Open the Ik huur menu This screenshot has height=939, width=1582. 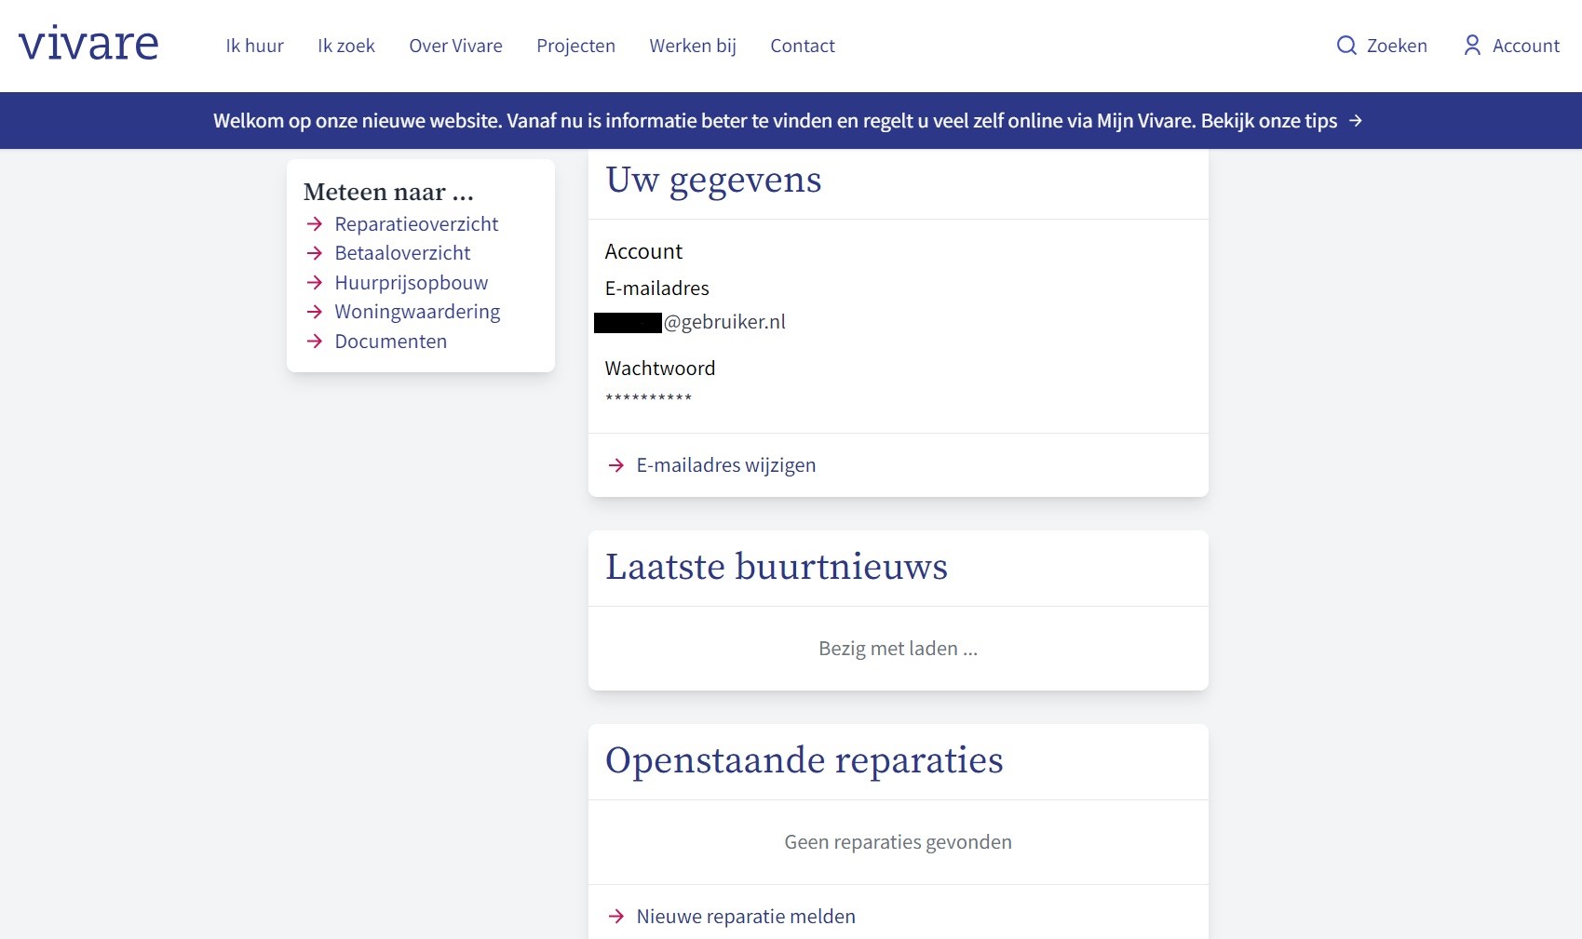click(254, 46)
